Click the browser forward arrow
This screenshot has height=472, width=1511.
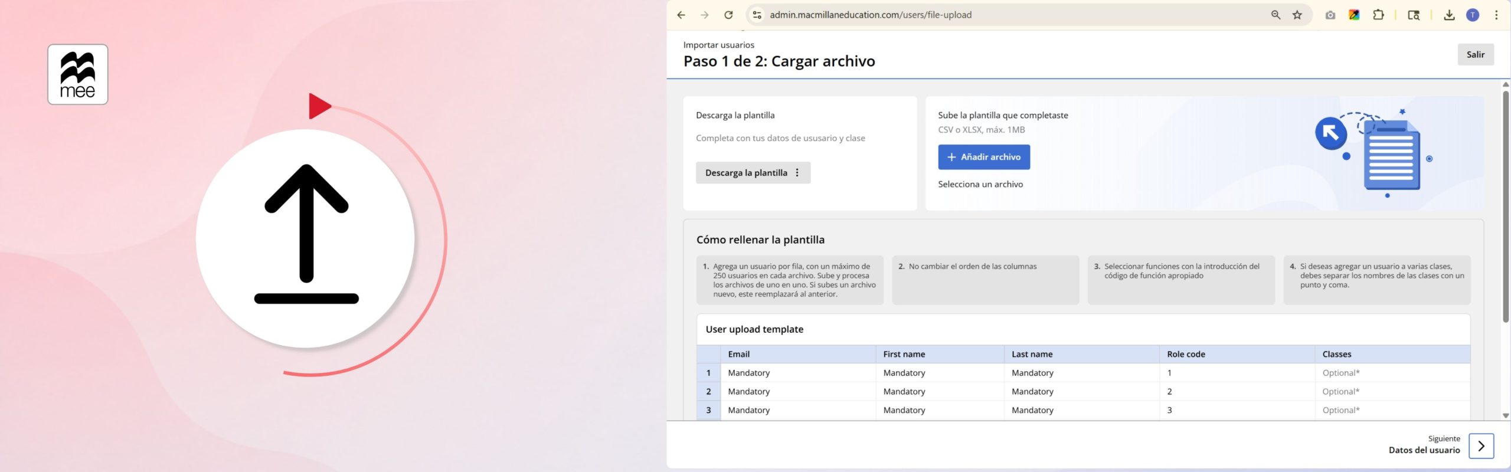(x=705, y=15)
